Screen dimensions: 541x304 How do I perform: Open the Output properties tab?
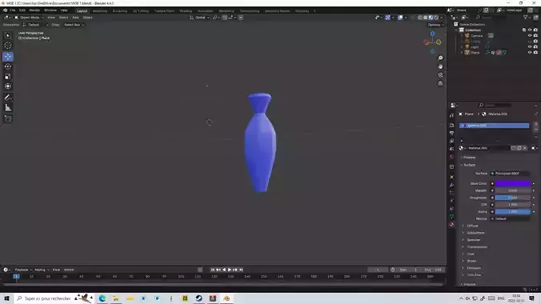[x=451, y=133]
